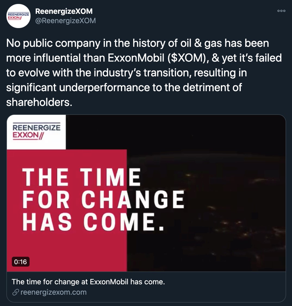Screen dimensions: 292x306
Task: Visit the reenergizexom.com link
Action: pyautogui.click(x=53, y=292)
